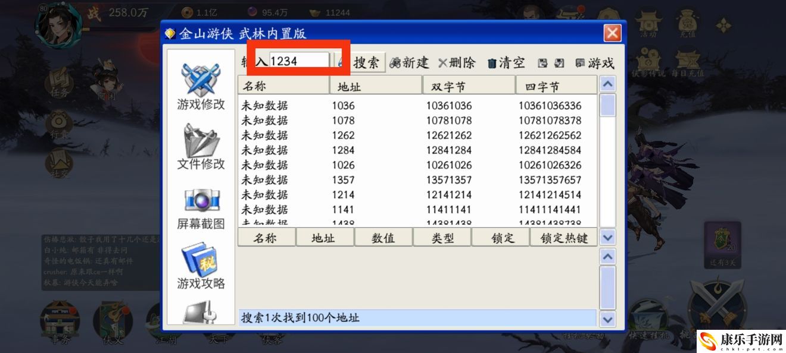
Task: Sort results by the 双字节 column header
Action: tap(469, 86)
